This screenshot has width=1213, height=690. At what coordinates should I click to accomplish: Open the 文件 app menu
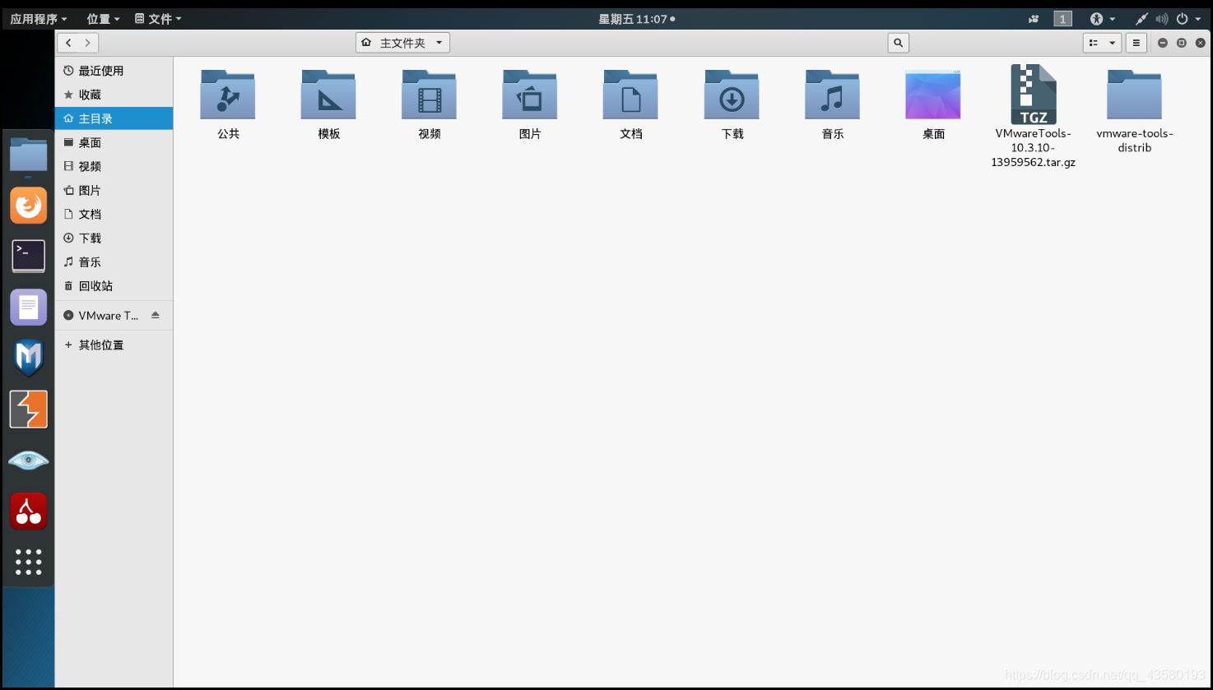pos(158,19)
